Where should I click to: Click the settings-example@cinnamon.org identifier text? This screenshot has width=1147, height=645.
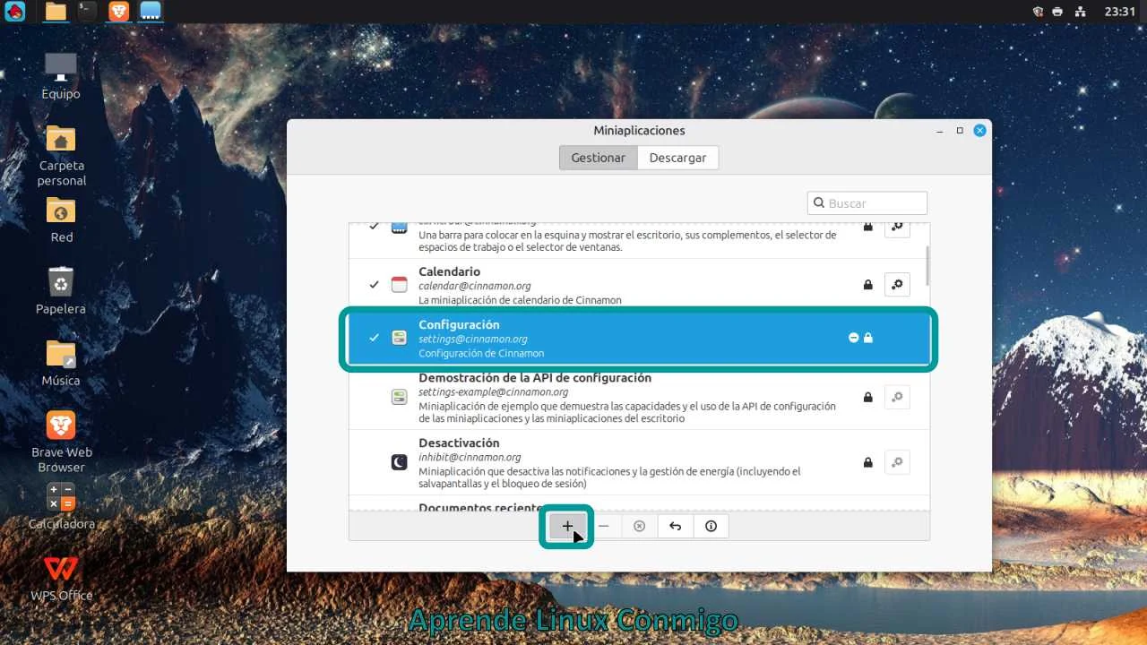point(493,391)
